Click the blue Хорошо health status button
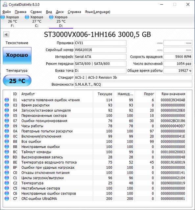The height and width of the screenshot is (210, 195). click(17, 55)
